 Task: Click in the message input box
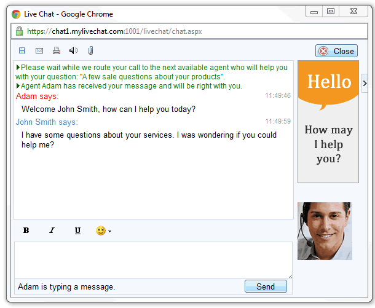[153, 259]
